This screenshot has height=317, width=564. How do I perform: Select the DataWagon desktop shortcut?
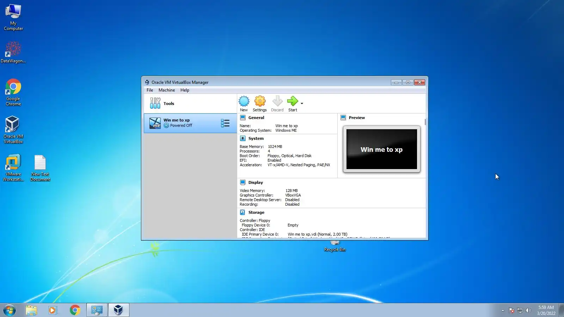(13, 52)
